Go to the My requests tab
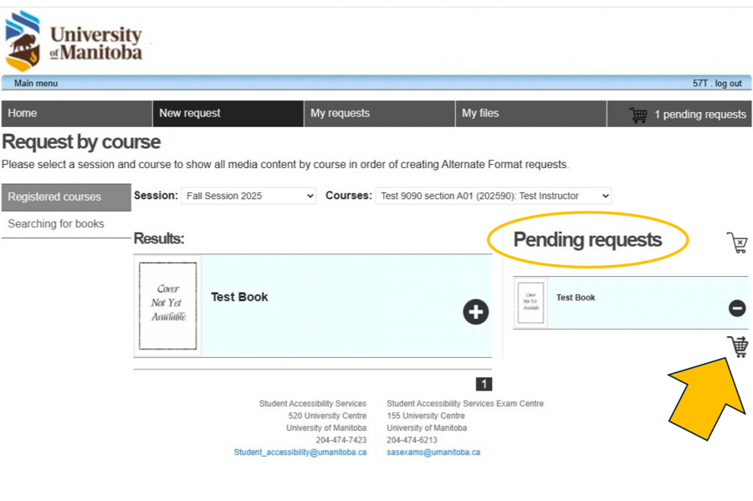The width and height of the screenshot is (753, 501). coord(340,114)
